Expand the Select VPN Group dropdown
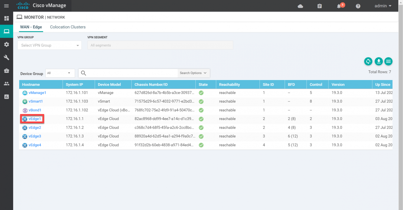Screen dimensions: 403x210 click(x=49, y=45)
